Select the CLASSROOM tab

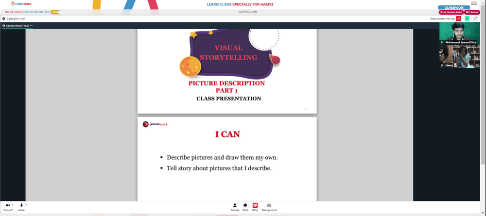pos(454,7)
